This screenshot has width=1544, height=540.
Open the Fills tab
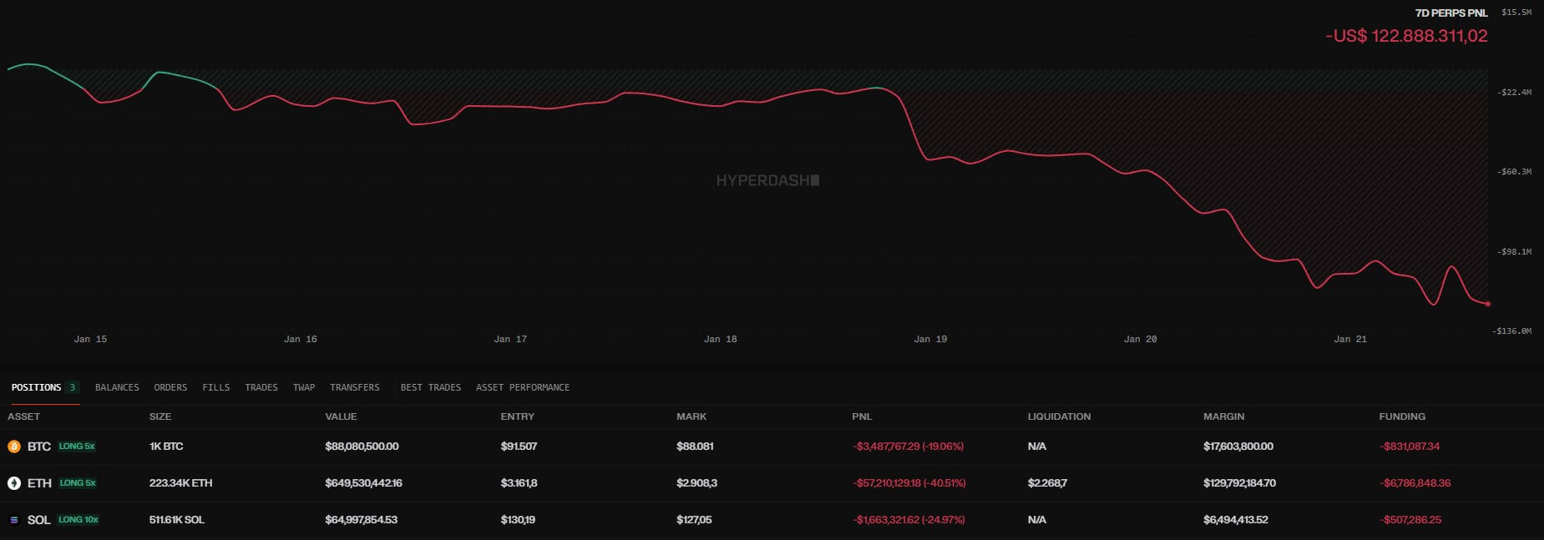coord(215,387)
